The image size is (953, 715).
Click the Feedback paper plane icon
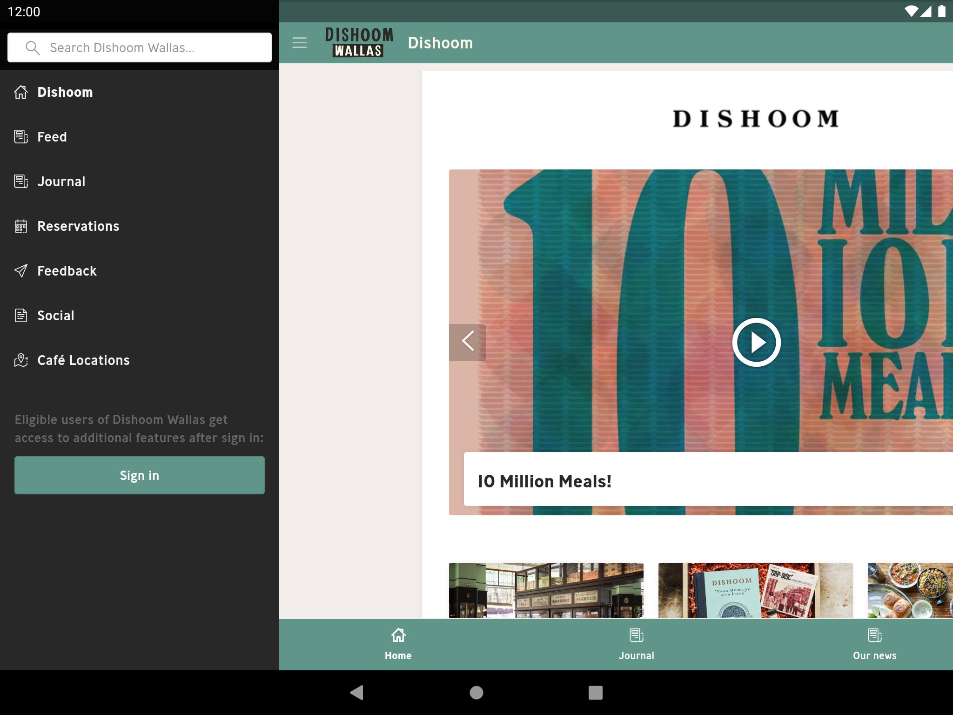point(21,271)
